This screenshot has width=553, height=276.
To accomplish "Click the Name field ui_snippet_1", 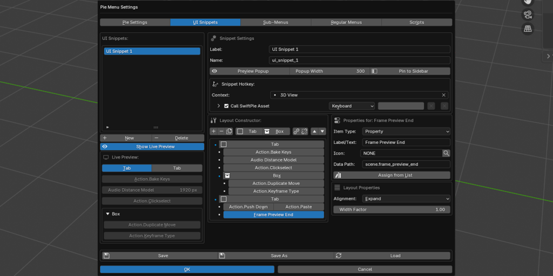I will 359,60.
